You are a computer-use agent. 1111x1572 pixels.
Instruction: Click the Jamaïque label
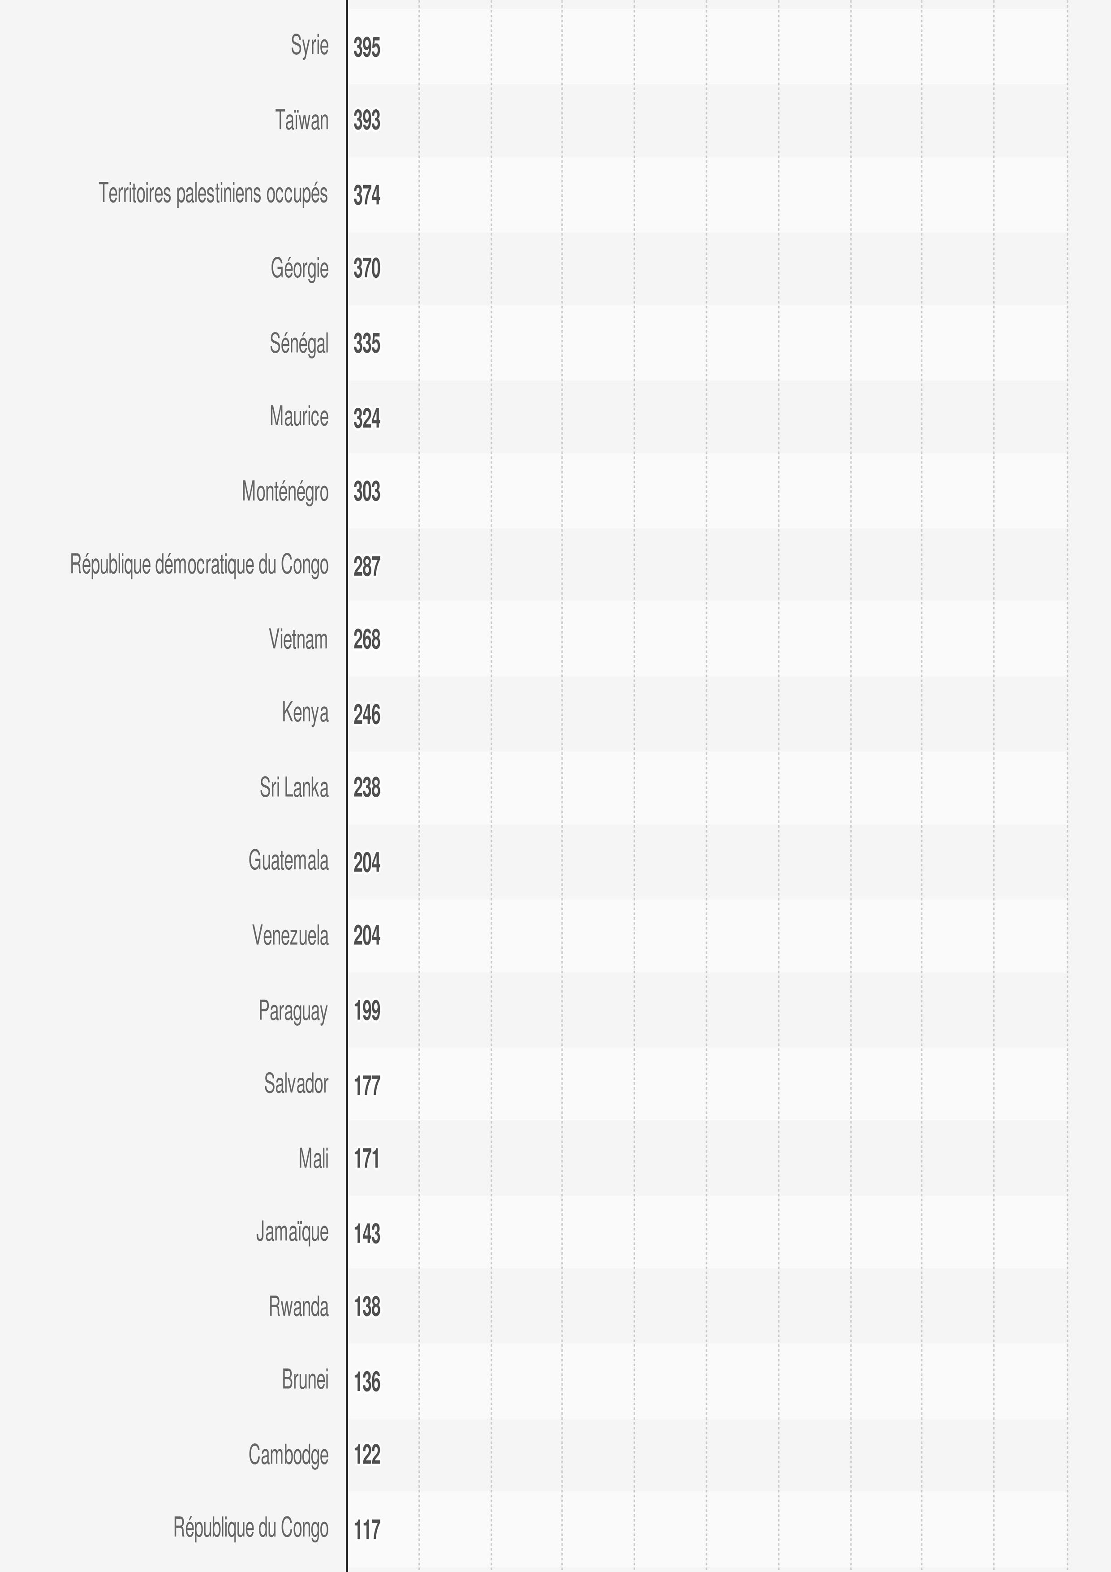point(292,1232)
